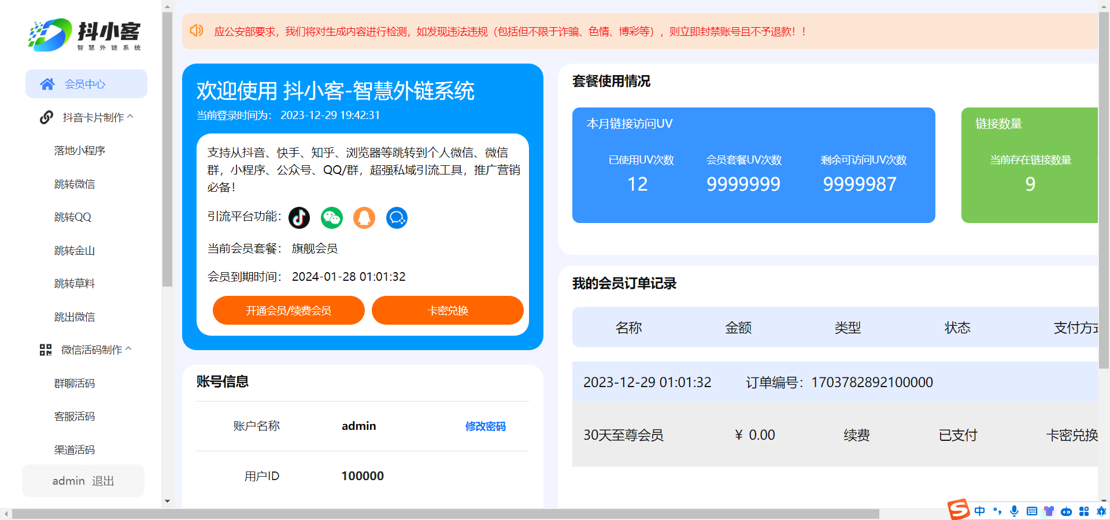This screenshot has width=1110, height=520.
Task: Click the WeCom (企业微信) platform icon
Action: (397, 218)
